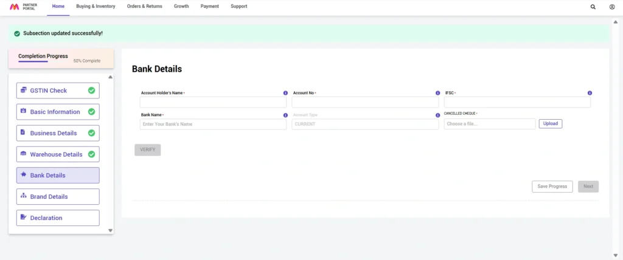Click sidebar list scroll-down arrow
The image size is (623, 260).
(x=111, y=230)
